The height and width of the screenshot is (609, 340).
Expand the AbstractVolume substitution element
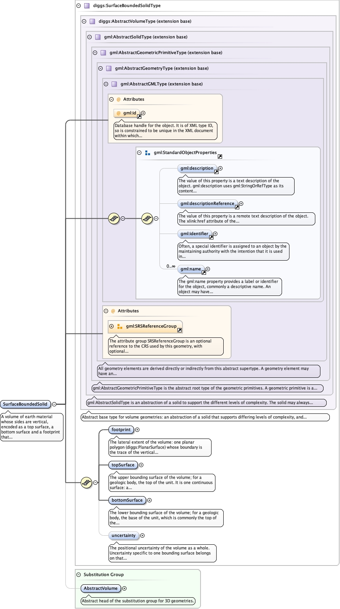pos(124,588)
